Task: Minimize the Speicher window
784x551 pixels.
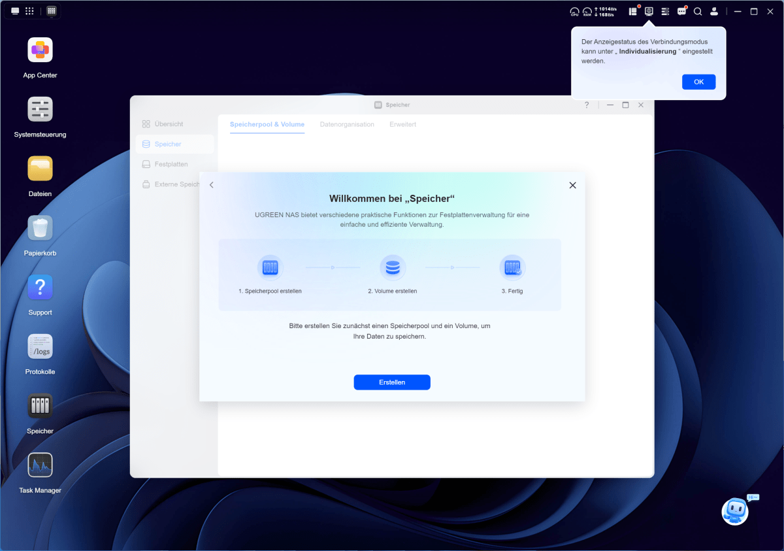Action: (610, 105)
